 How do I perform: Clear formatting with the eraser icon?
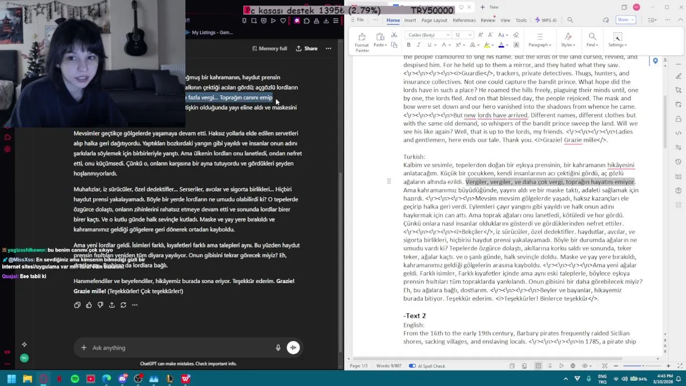coord(516,35)
